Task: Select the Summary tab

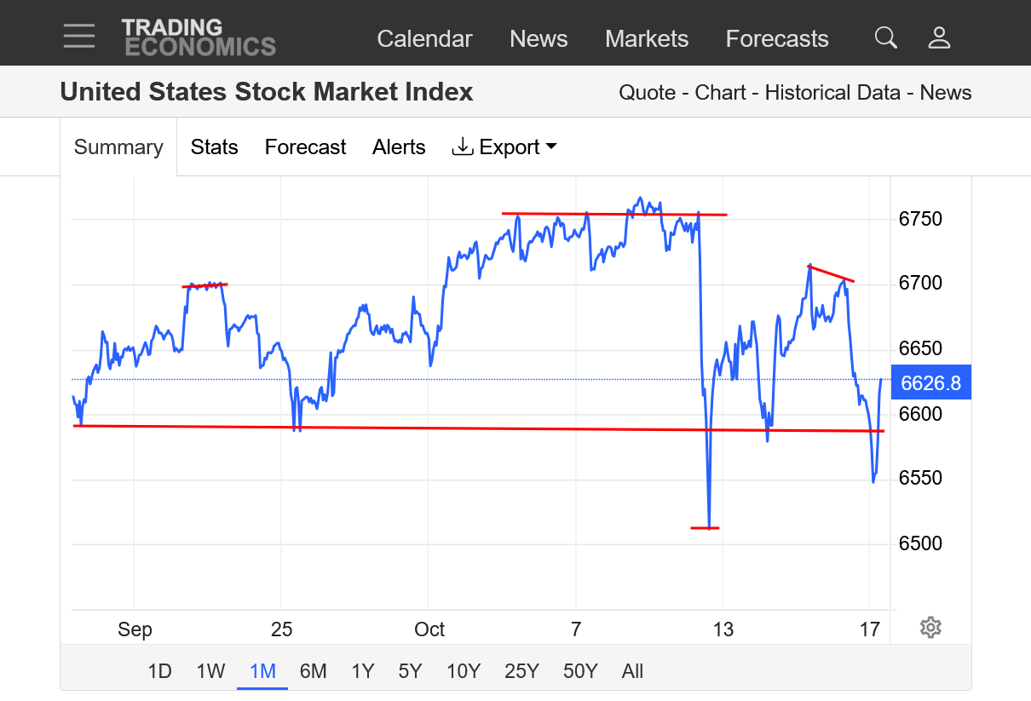Action: pos(118,147)
